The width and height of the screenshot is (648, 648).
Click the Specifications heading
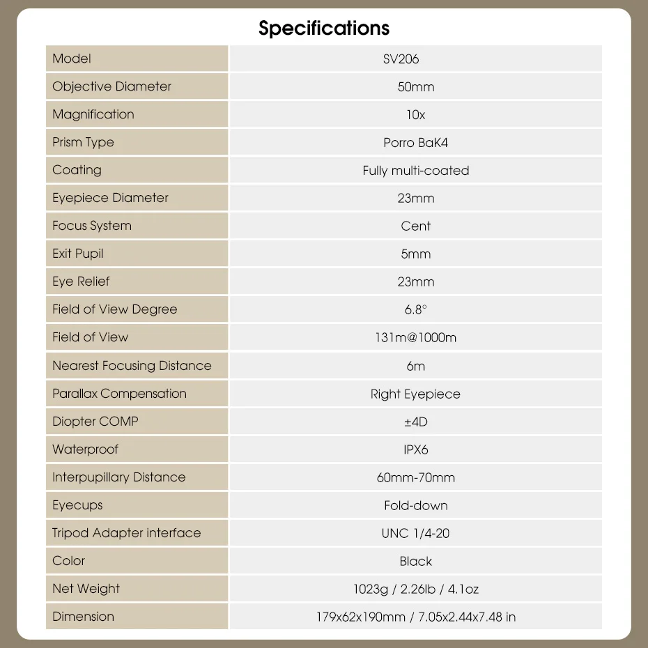click(x=324, y=29)
